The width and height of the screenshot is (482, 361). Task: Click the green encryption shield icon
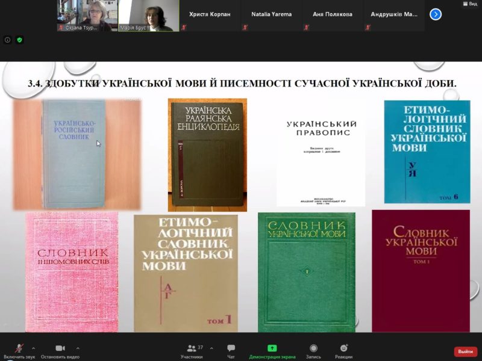coord(20,40)
